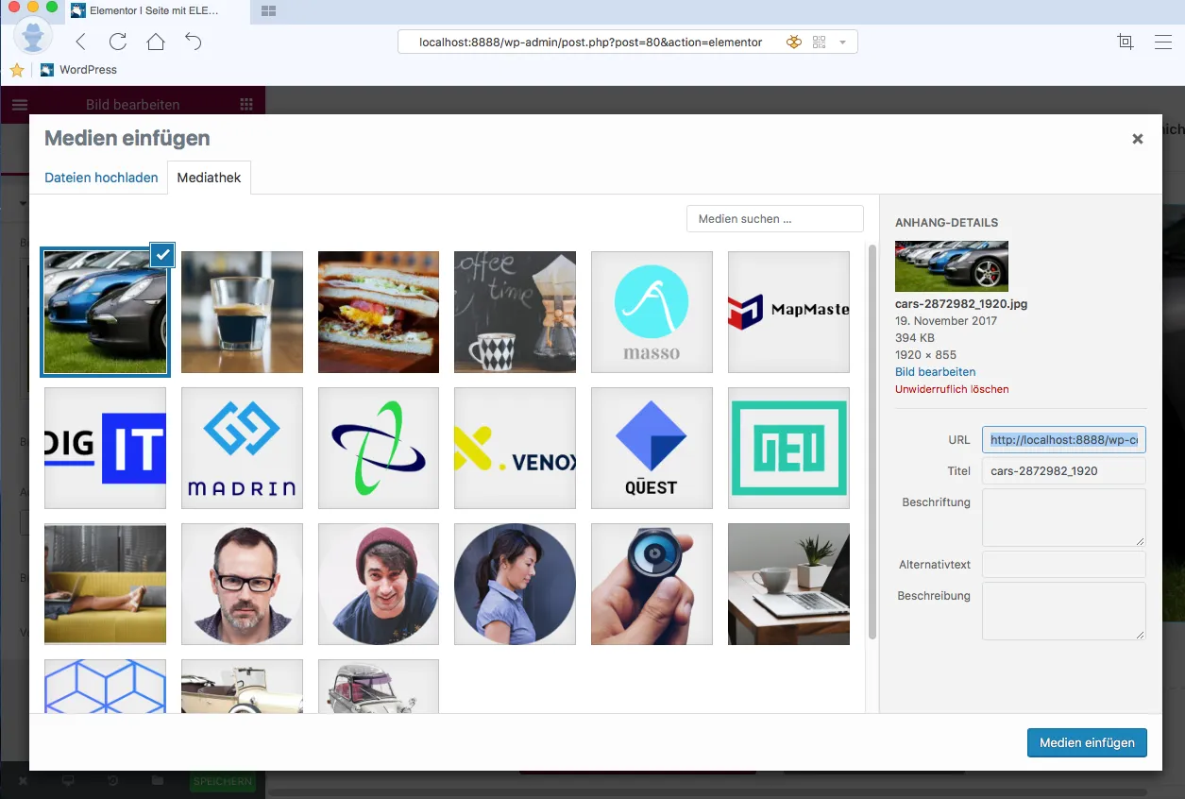Open Elementor widgets grid icon behind dialog
This screenshot has height=799, width=1185.
pyautogui.click(x=246, y=105)
